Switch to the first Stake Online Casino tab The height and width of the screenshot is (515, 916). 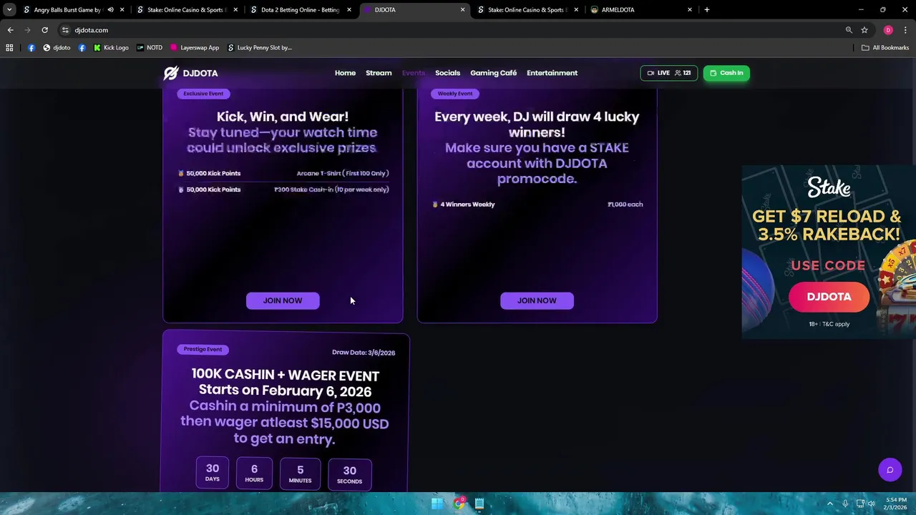click(187, 10)
